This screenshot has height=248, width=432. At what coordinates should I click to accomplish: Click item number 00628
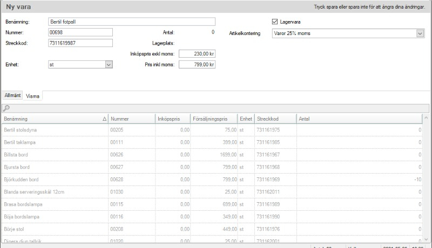[x=117, y=180]
